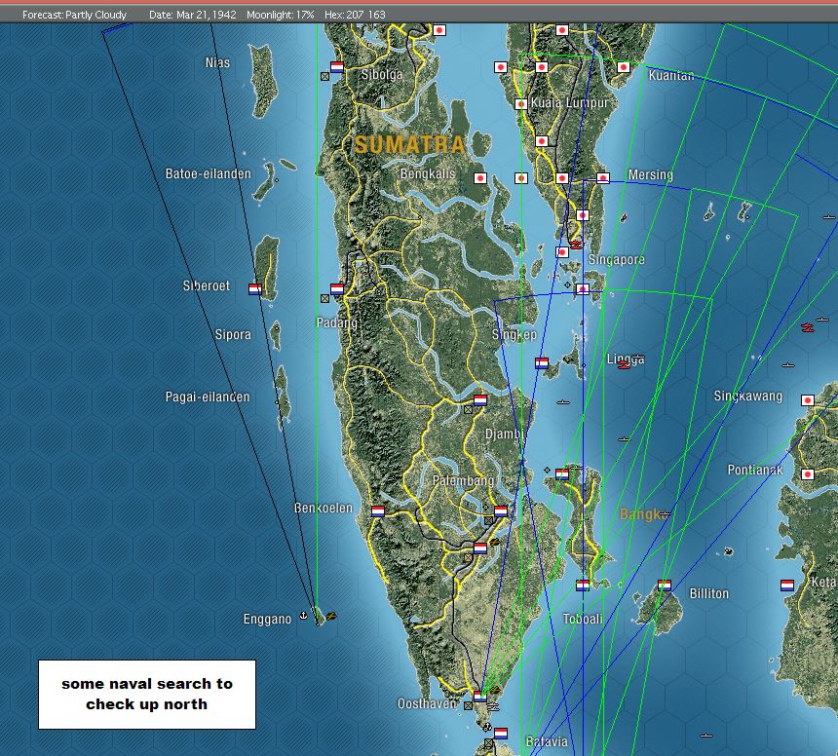Click the Palembang label

point(464,481)
